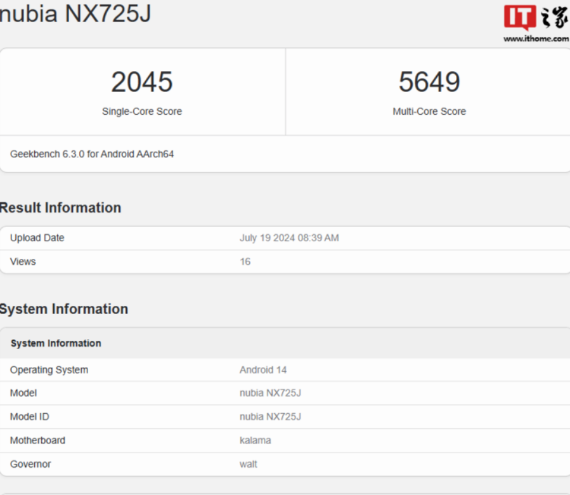Select the motherboard value kalama

255,440
